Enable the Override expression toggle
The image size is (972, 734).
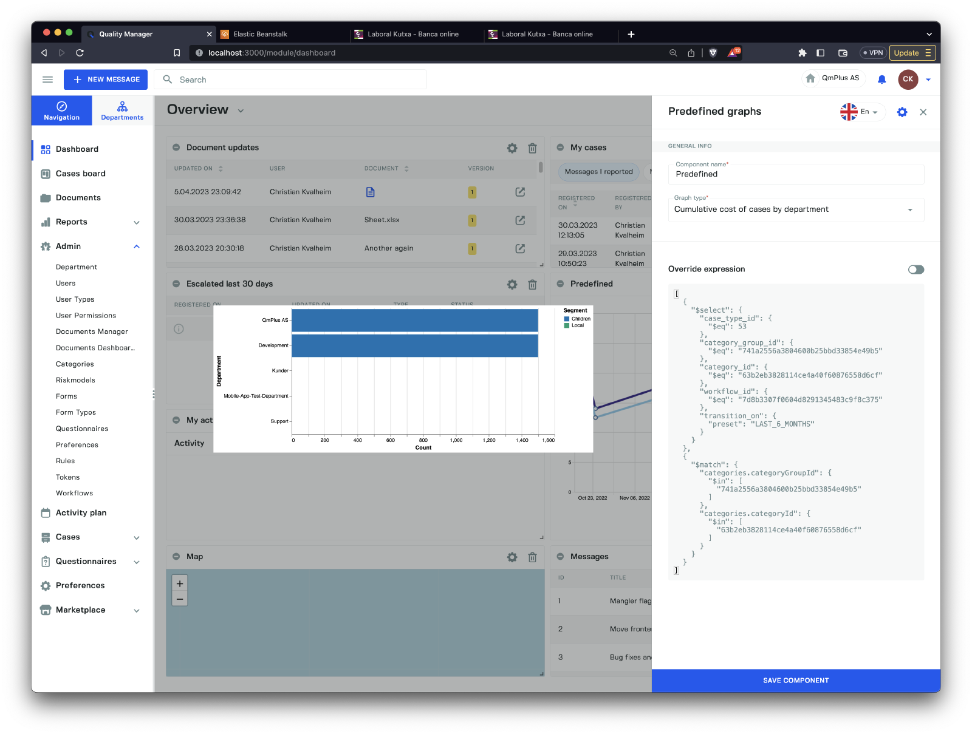pos(916,270)
